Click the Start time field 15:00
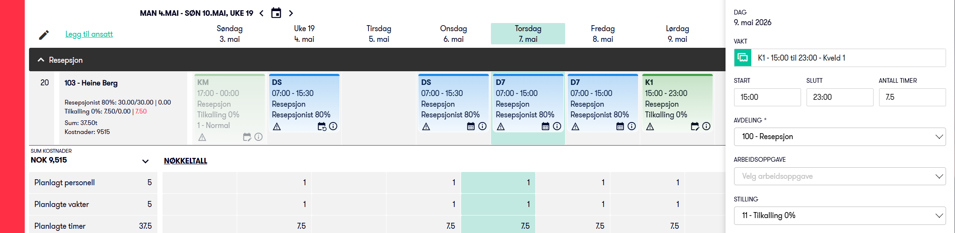The width and height of the screenshot is (955, 233). (767, 97)
